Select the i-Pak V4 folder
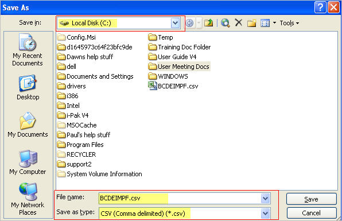 [x=73, y=115]
